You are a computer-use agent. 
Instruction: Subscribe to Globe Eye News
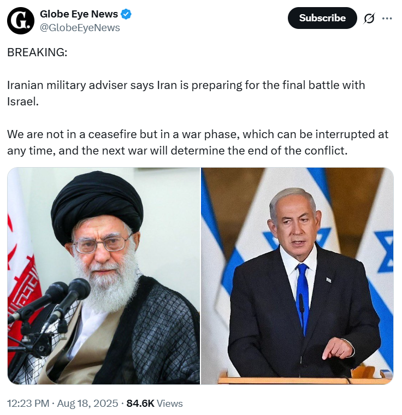pyautogui.click(x=322, y=18)
